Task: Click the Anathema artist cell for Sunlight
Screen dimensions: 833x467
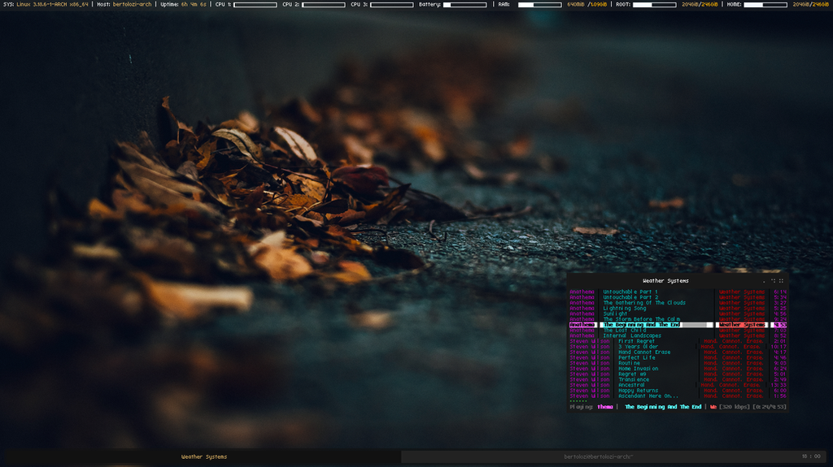Action: [x=582, y=313]
